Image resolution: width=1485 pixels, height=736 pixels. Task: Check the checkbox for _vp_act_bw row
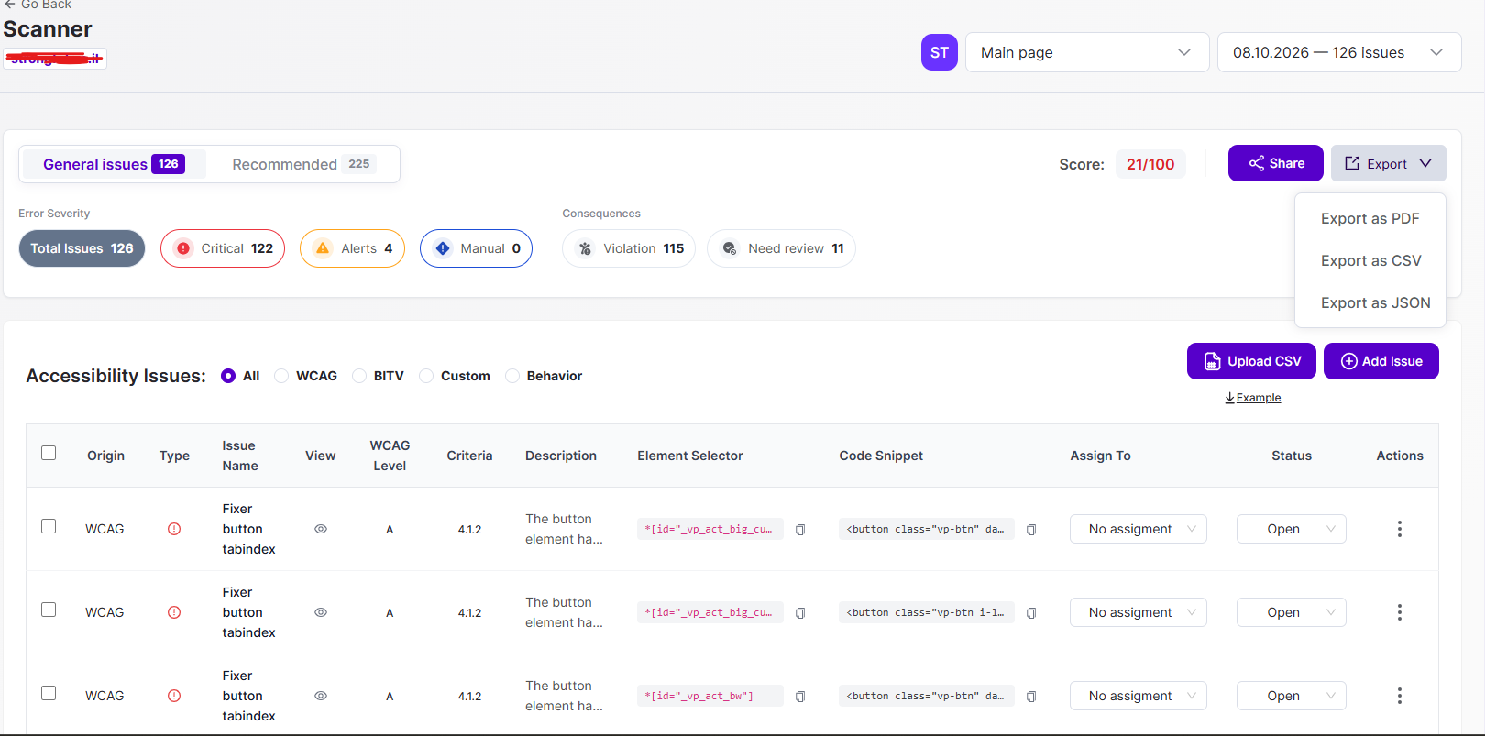click(49, 693)
